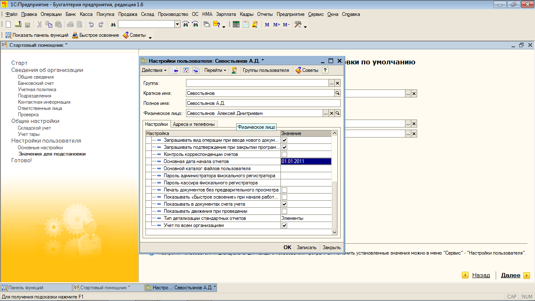Enable Печать документов без предварительного просмотра
535x301 pixels.
pos(285,190)
